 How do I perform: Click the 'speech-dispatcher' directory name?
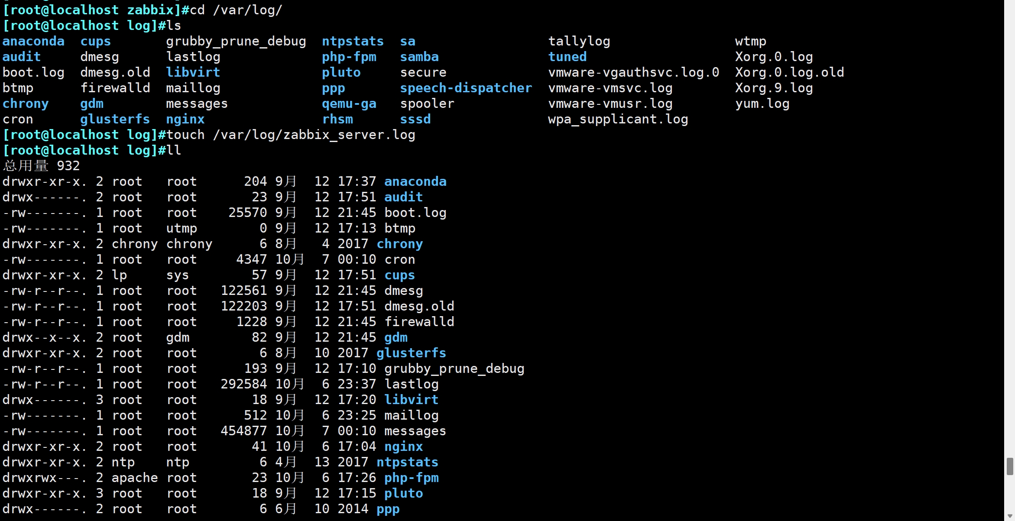(466, 88)
